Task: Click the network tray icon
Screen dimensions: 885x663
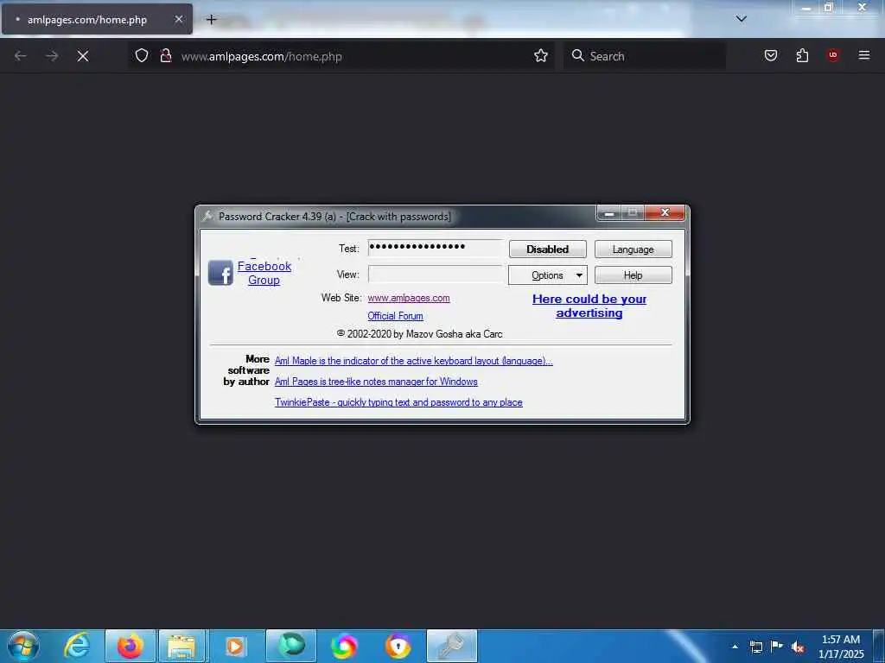Action: 756,647
